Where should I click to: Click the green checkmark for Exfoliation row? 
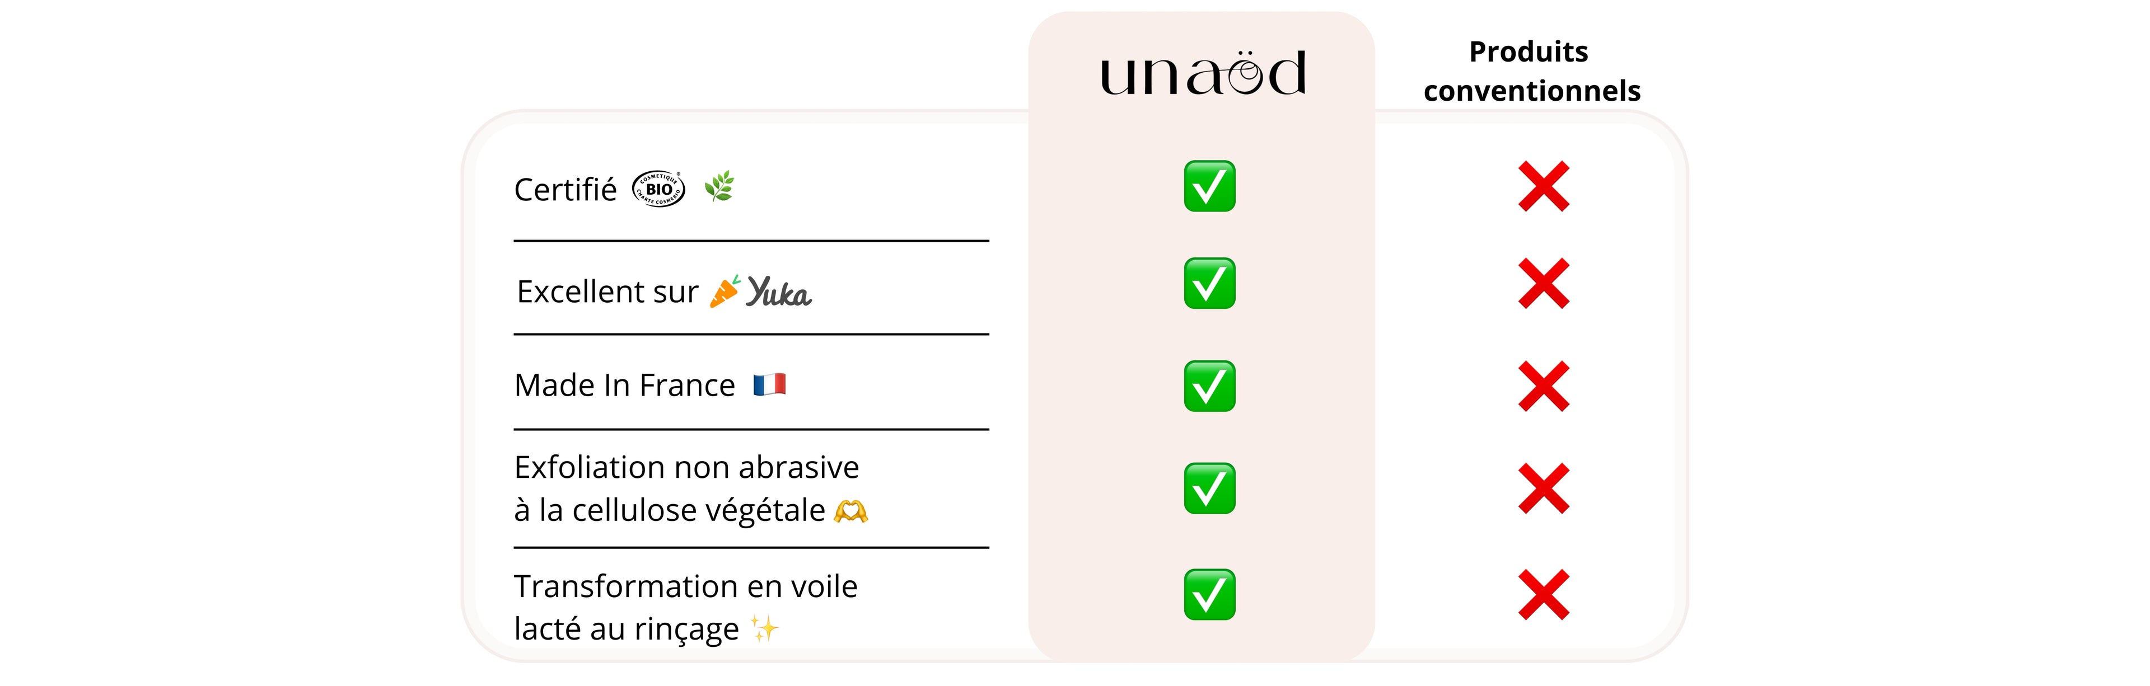coord(1209,488)
